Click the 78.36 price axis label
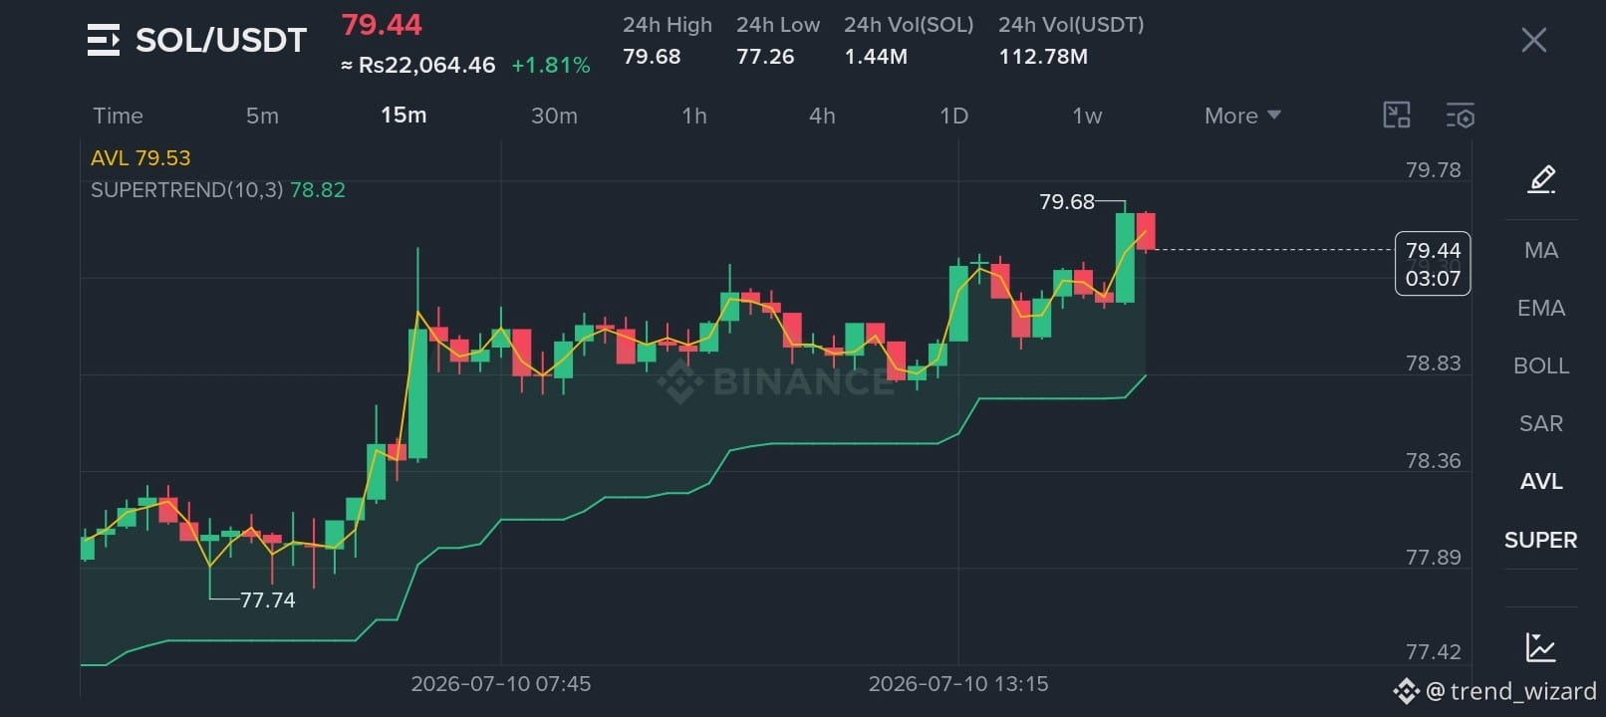 [1434, 461]
